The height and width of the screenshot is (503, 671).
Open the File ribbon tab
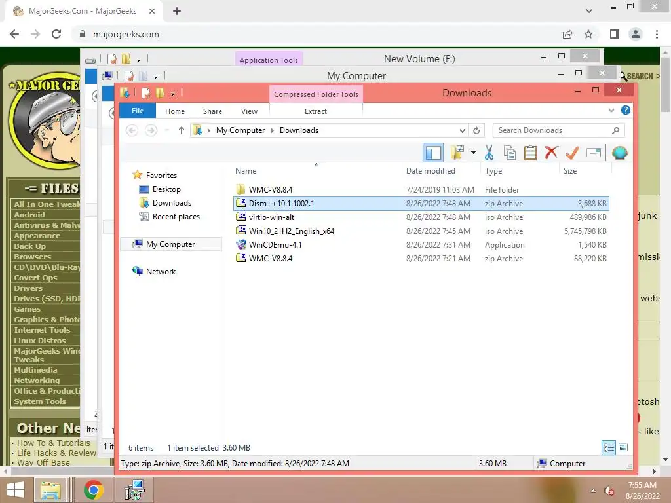point(138,111)
